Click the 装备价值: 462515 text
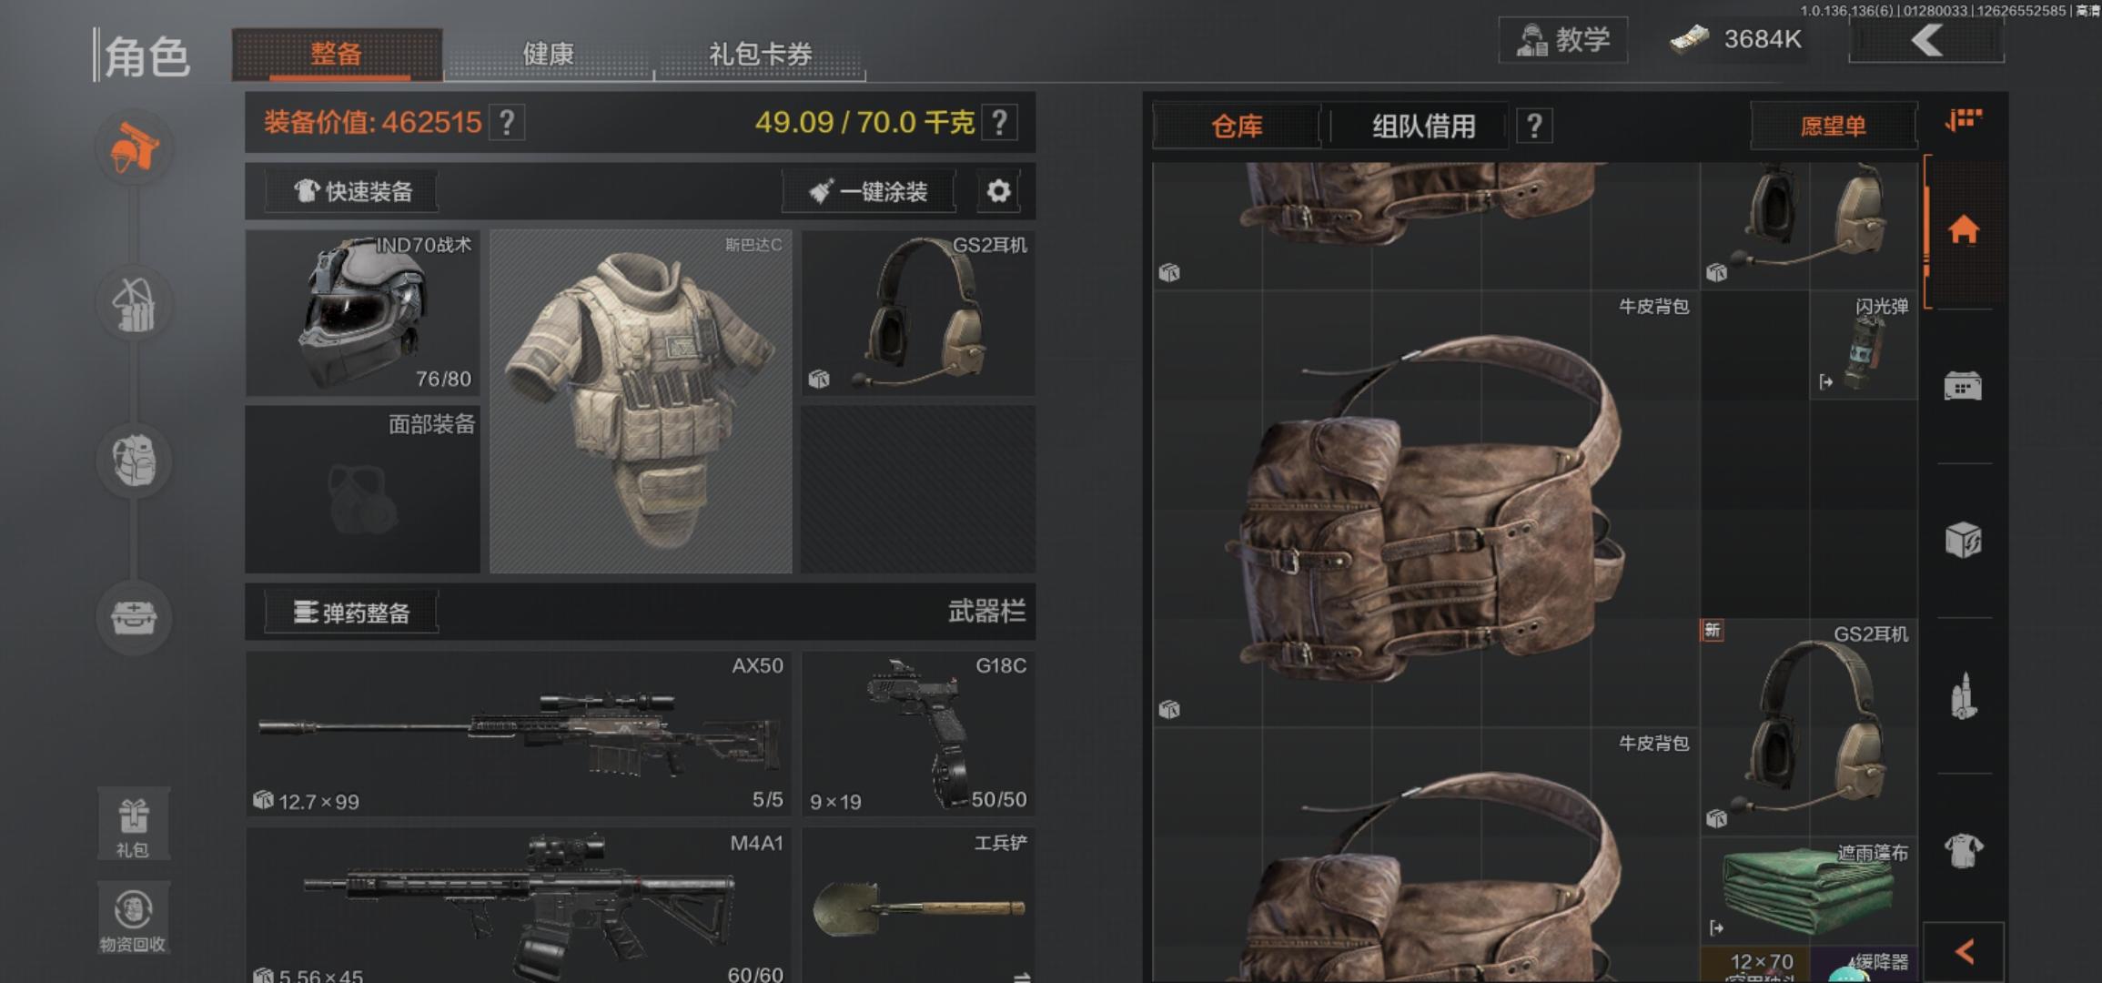The height and width of the screenshot is (983, 2102). pos(372,122)
